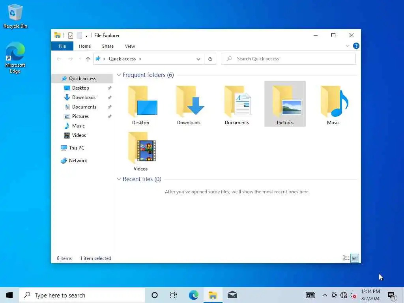
Task: Click the pin icon beside Downloads
Action: (x=110, y=98)
